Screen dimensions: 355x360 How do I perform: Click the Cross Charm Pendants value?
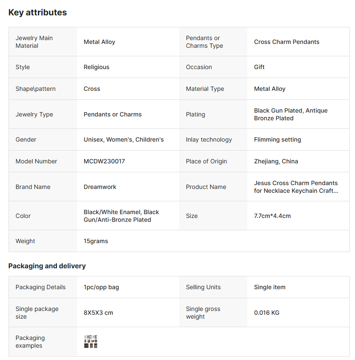[x=286, y=42]
